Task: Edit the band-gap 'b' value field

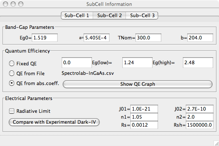Action: coord(200,37)
